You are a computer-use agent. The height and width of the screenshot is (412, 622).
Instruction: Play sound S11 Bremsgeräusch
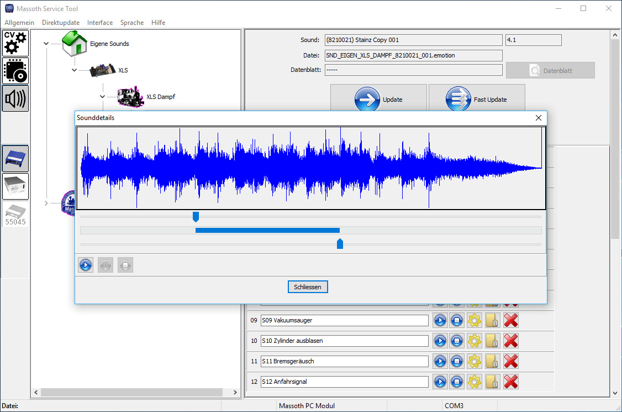440,361
